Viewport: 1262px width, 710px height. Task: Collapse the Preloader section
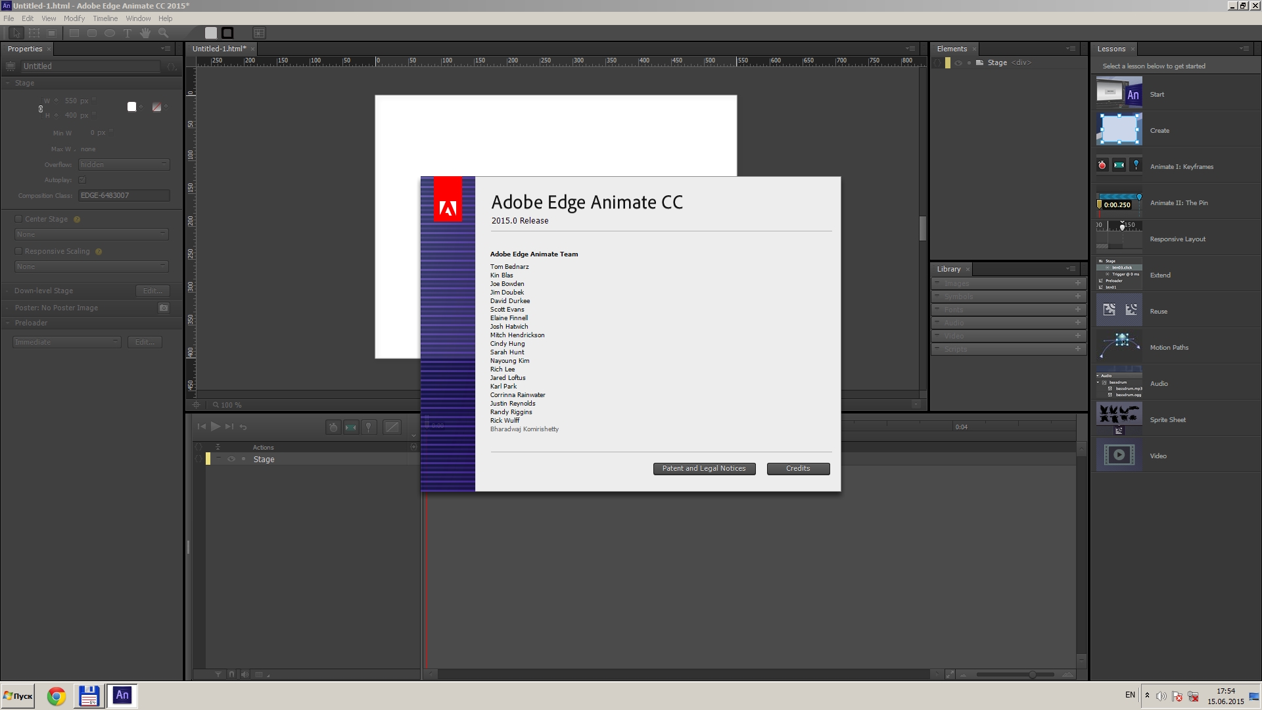point(8,323)
